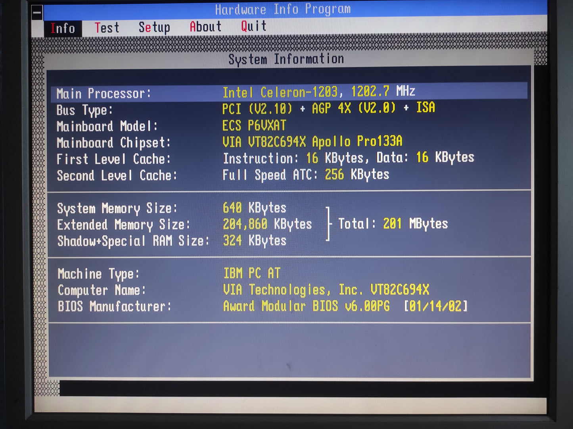Click the System Information panel title
This screenshot has width=573, height=429.
click(x=286, y=59)
